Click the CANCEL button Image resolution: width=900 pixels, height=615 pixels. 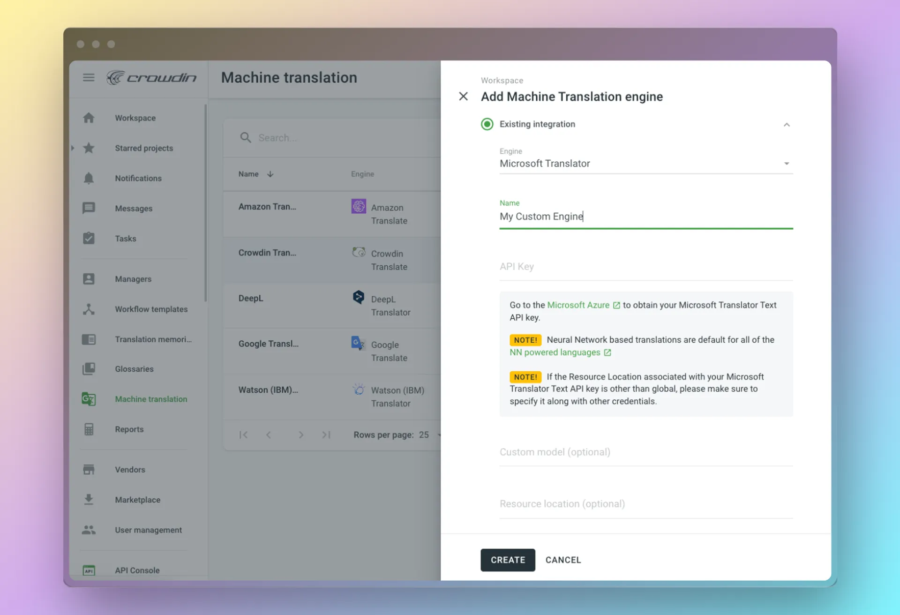click(563, 560)
